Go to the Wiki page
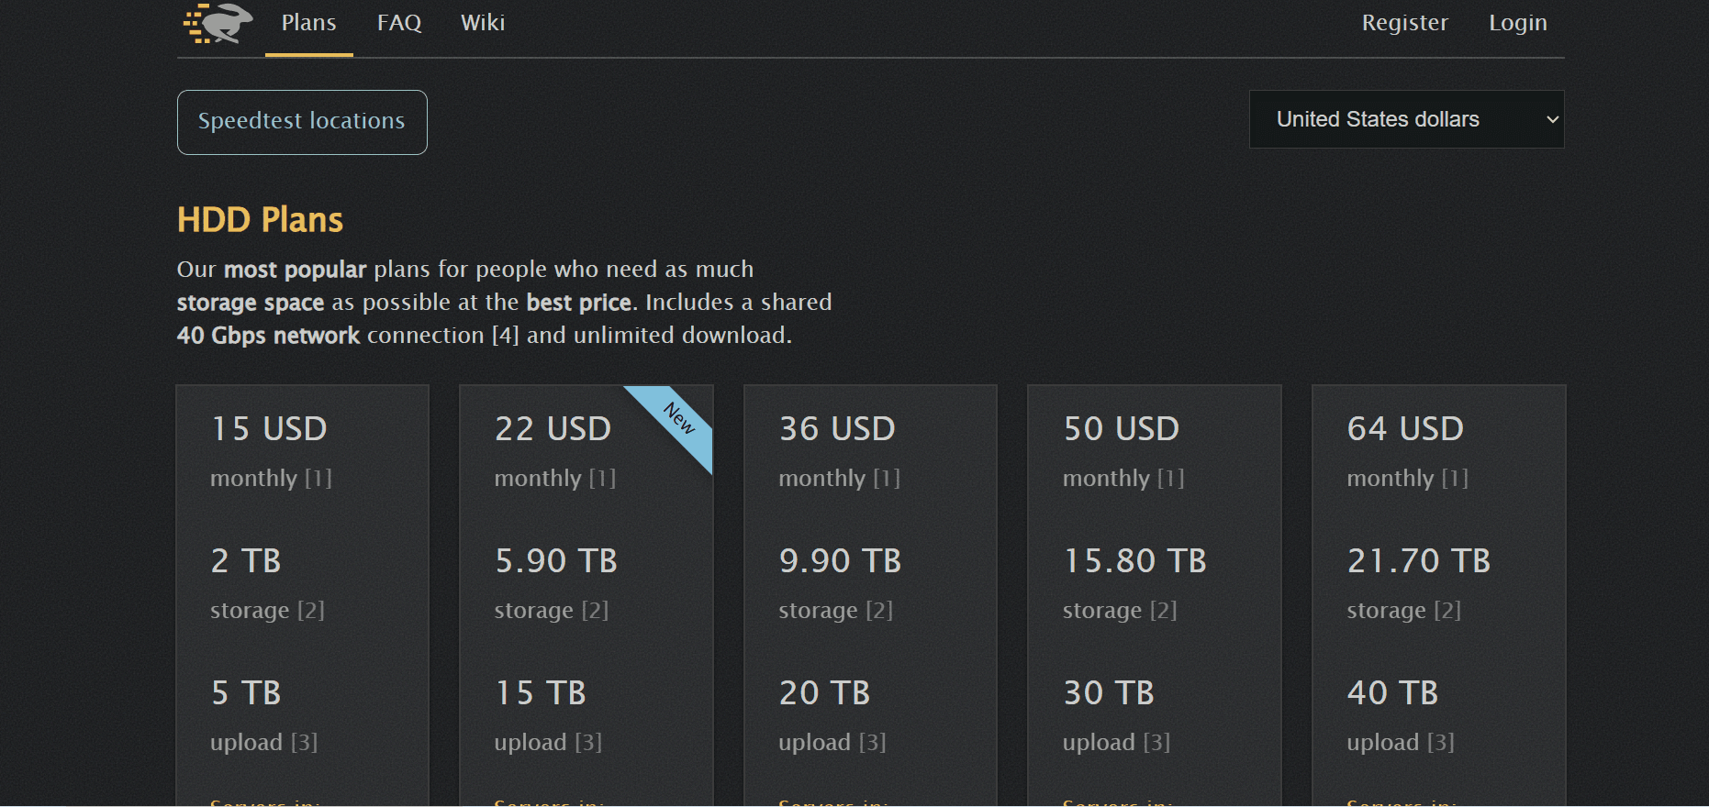The height and width of the screenshot is (807, 1709). (483, 23)
